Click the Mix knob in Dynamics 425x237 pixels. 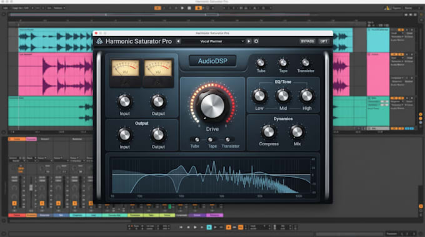coord(297,132)
